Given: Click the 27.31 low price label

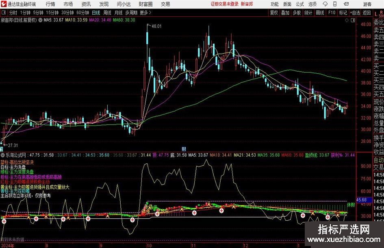Looking at the screenshot, I should [13, 145].
